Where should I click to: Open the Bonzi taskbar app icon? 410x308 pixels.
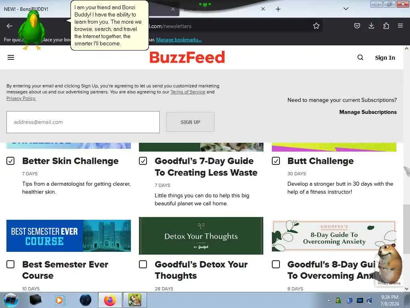pyautogui.click(x=135, y=300)
